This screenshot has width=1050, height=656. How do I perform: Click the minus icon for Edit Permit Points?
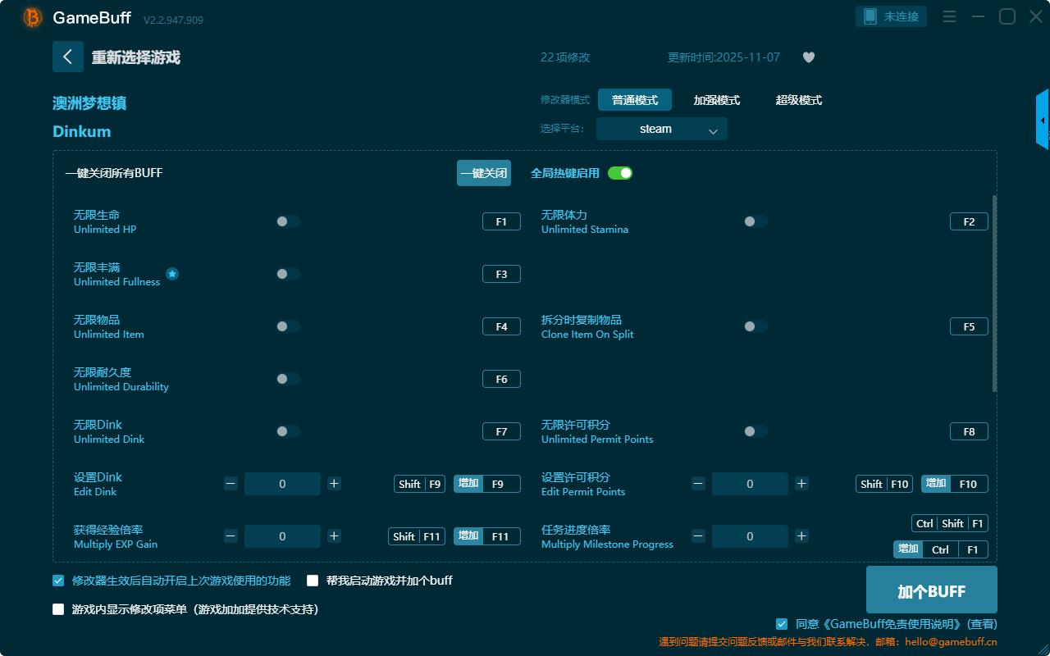(698, 484)
